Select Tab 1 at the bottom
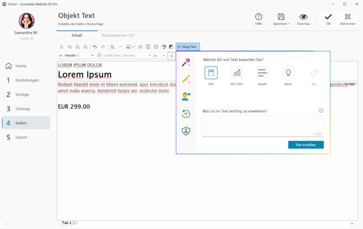 click(x=67, y=223)
